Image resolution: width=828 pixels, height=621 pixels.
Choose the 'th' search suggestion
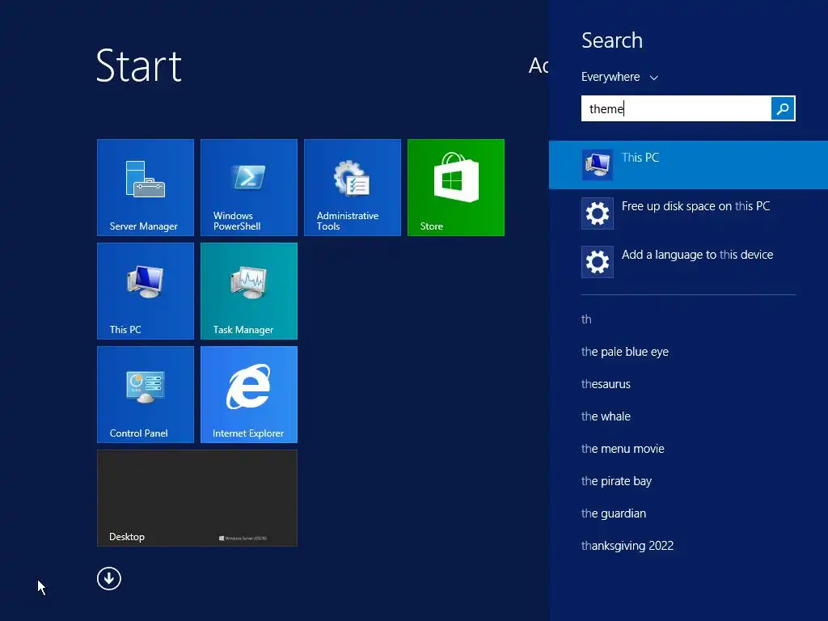pos(586,319)
